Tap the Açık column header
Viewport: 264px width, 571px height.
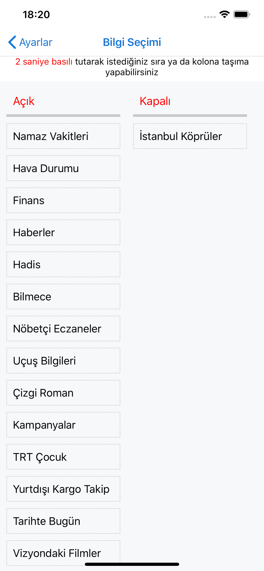pyautogui.click(x=24, y=101)
